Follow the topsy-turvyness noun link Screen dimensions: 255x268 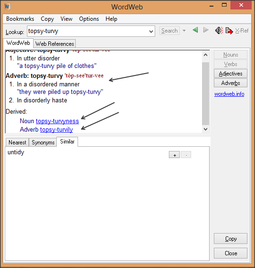point(57,121)
